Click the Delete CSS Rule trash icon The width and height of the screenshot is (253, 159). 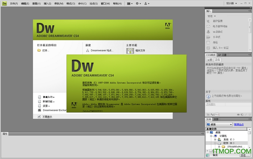coord(250,114)
